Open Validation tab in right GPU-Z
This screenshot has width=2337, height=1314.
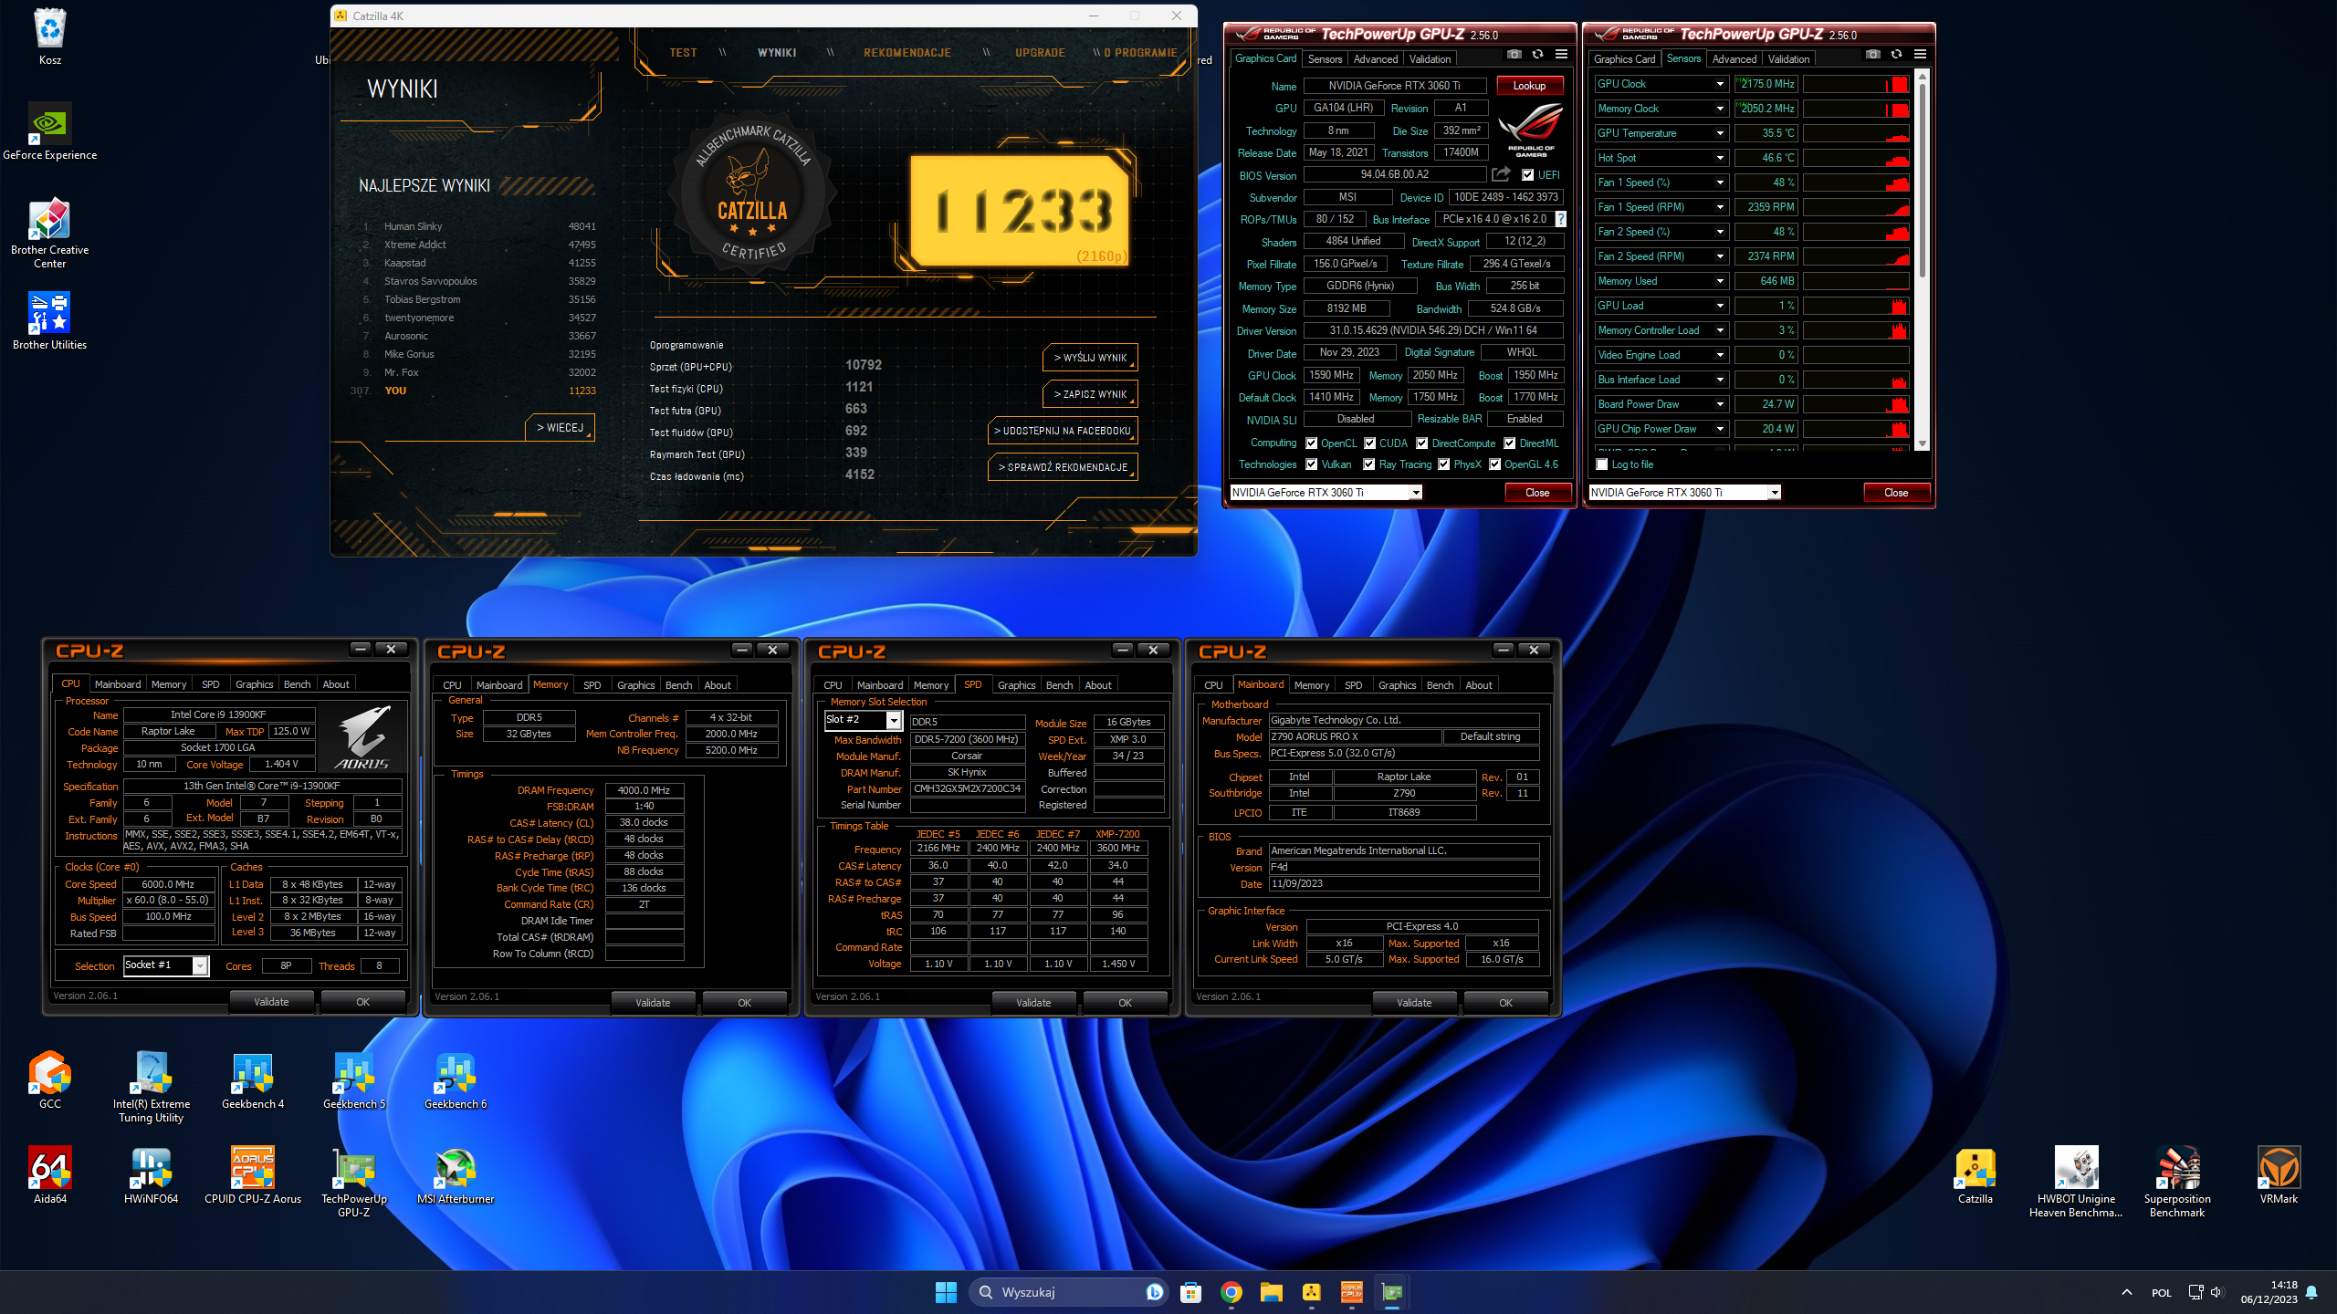[x=1787, y=59]
